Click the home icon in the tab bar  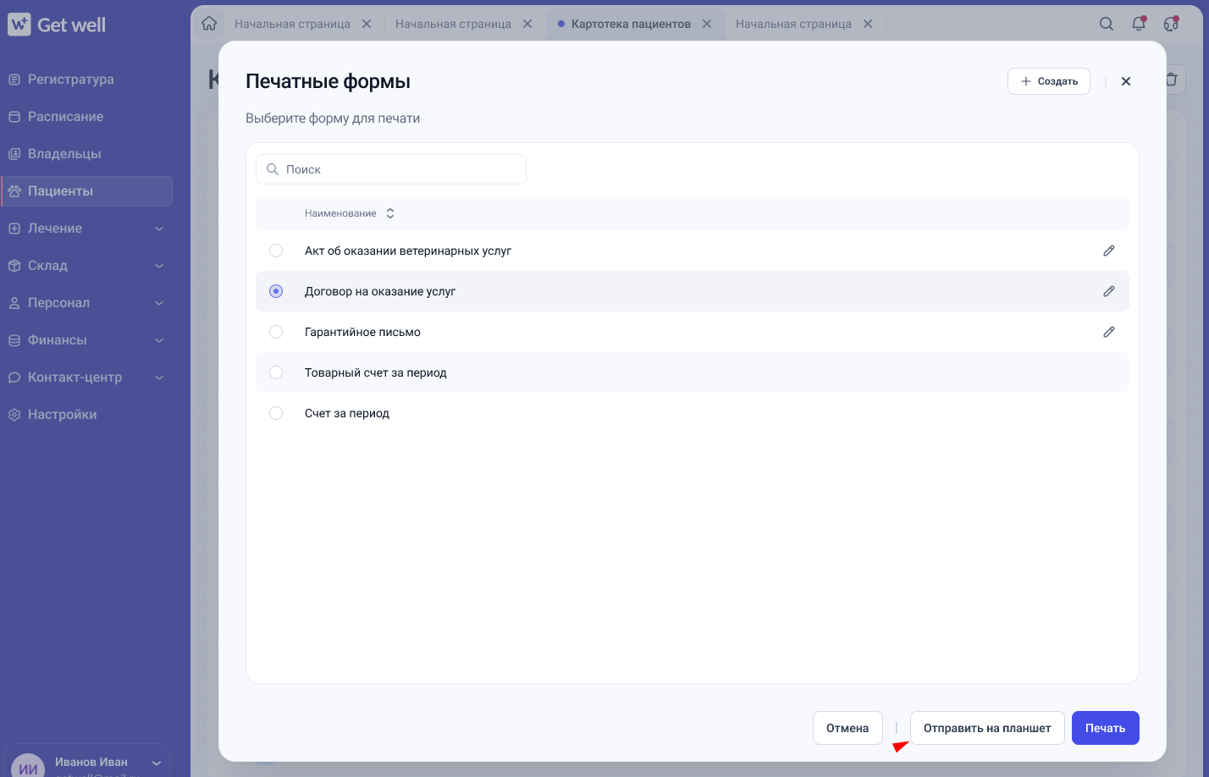click(x=209, y=24)
